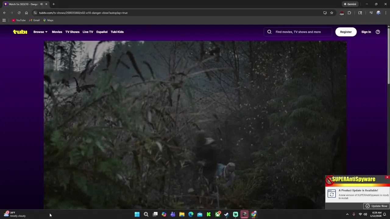Open the Chrome apps grid in bookmarks bar
This screenshot has width=390, height=219.
(4, 20)
